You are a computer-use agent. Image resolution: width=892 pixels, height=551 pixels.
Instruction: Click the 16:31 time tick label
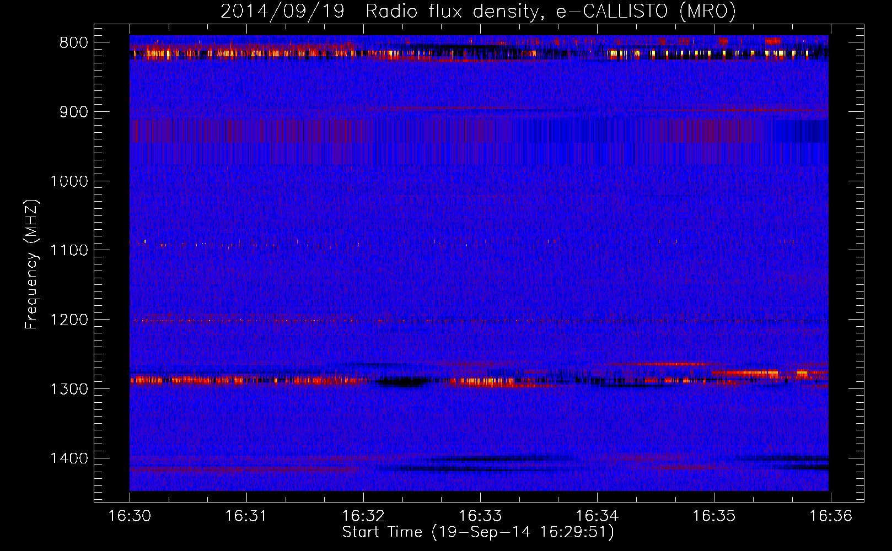(x=246, y=516)
